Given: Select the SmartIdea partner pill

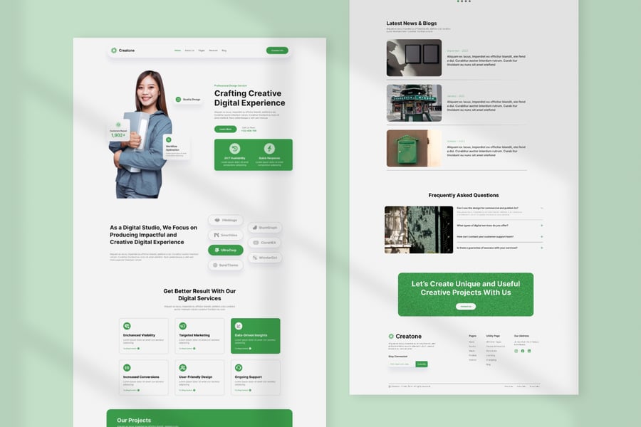Looking at the screenshot, I should click(226, 235).
